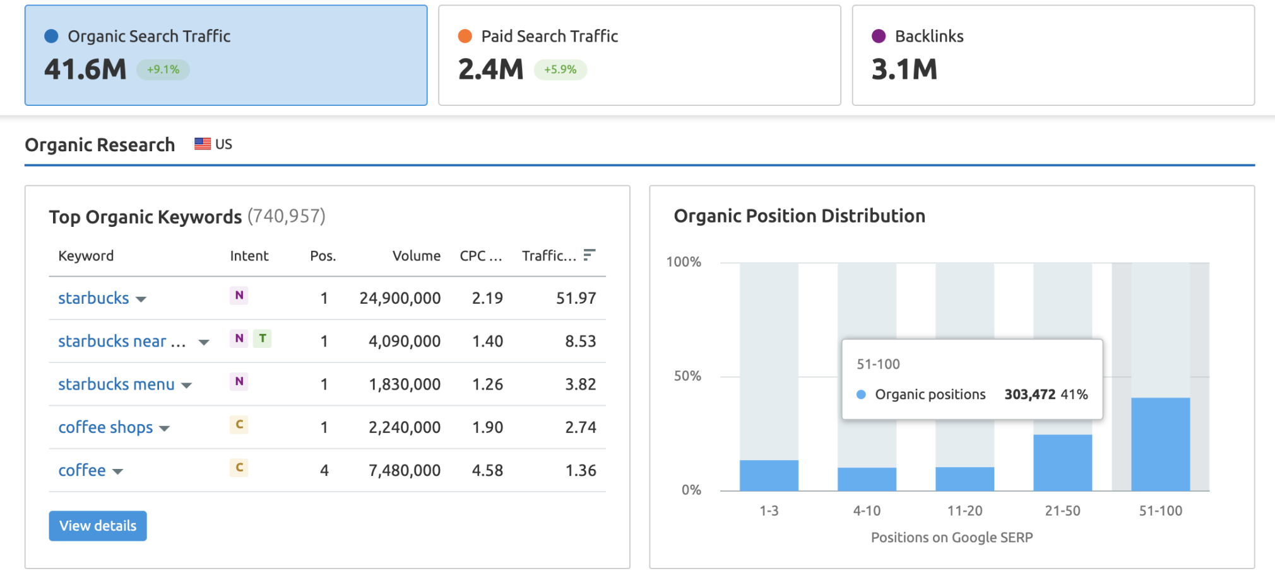
Task: Click the Pos. column header
Action: [323, 256]
